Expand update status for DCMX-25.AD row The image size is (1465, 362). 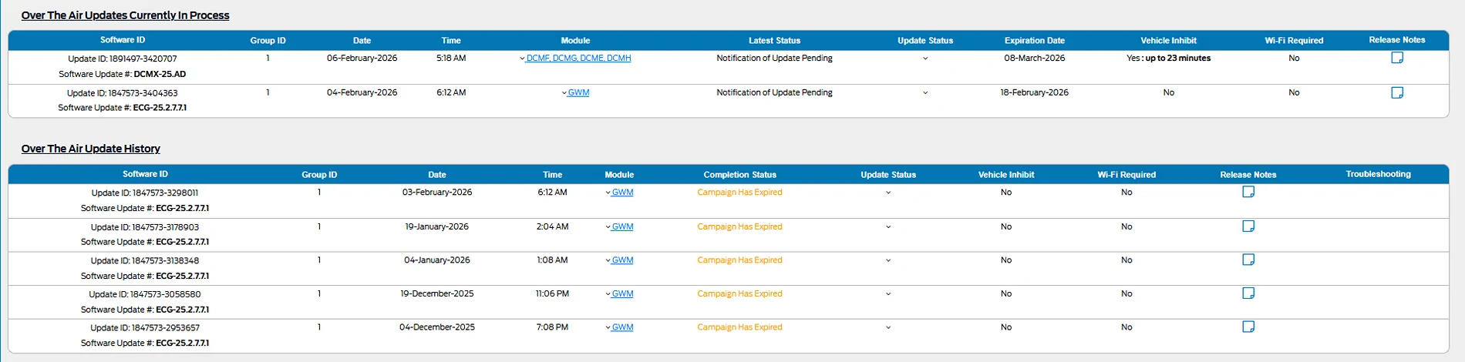click(x=925, y=59)
